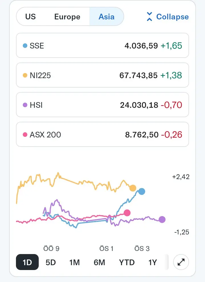
Task: Show the YTD chart range
Action: (127, 262)
